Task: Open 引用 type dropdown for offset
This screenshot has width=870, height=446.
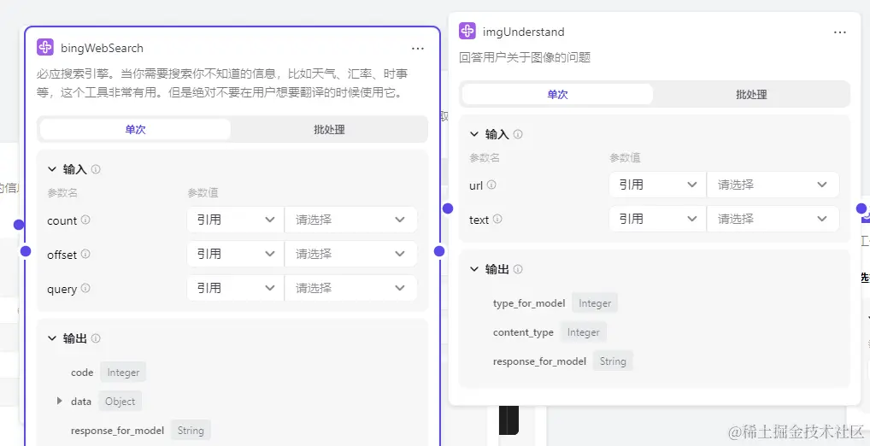Action: (x=235, y=254)
